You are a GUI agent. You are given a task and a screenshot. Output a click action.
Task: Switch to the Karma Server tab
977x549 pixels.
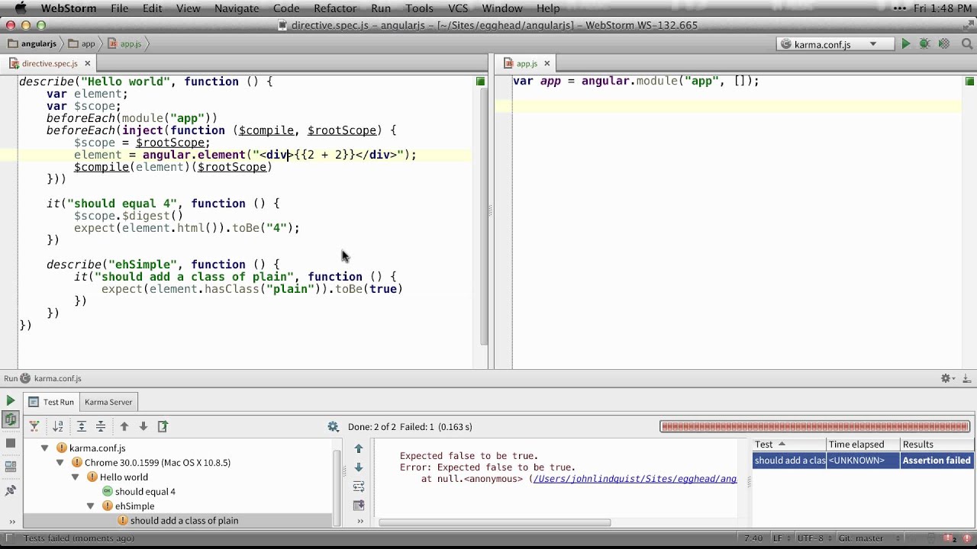[108, 402]
